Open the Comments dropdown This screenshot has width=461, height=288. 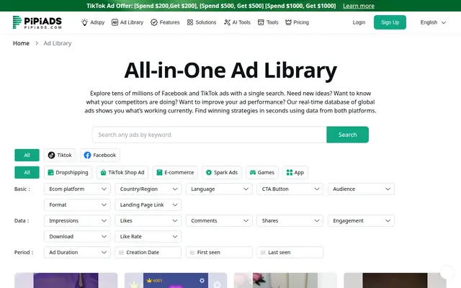tap(219, 221)
